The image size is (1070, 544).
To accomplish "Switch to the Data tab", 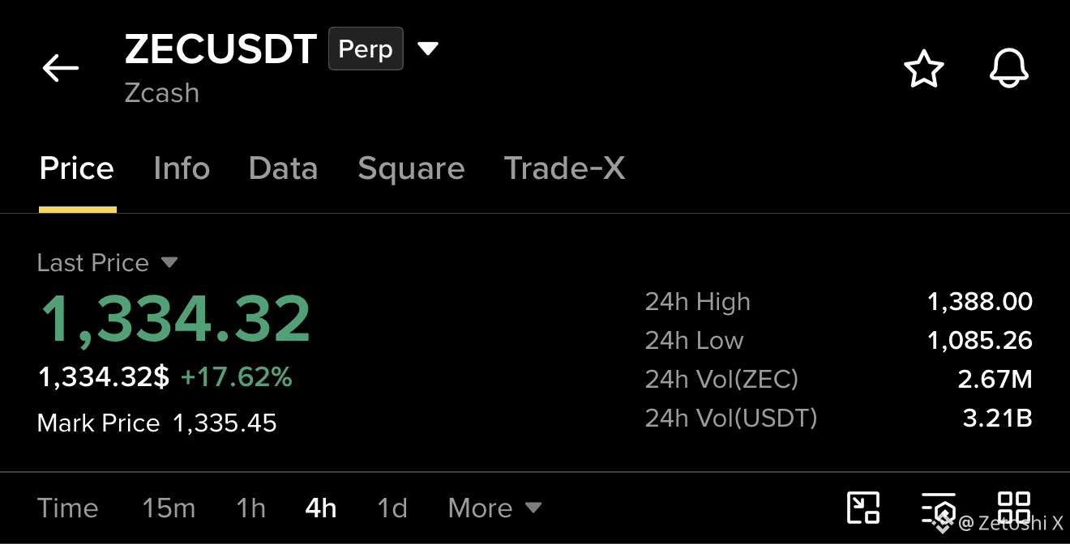I will pyautogui.click(x=283, y=168).
